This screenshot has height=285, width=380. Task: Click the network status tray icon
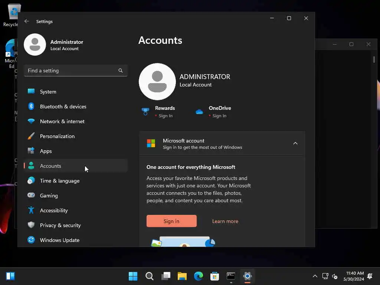click(x=325, y=276)
